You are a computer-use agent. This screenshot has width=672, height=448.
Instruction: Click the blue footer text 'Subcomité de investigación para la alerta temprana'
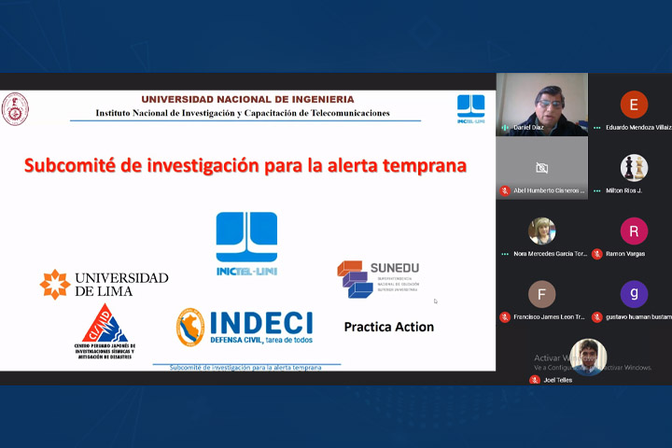[x=245, y=368]
